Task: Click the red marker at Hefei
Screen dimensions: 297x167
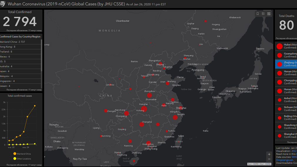Action: (x=164, y=105)
